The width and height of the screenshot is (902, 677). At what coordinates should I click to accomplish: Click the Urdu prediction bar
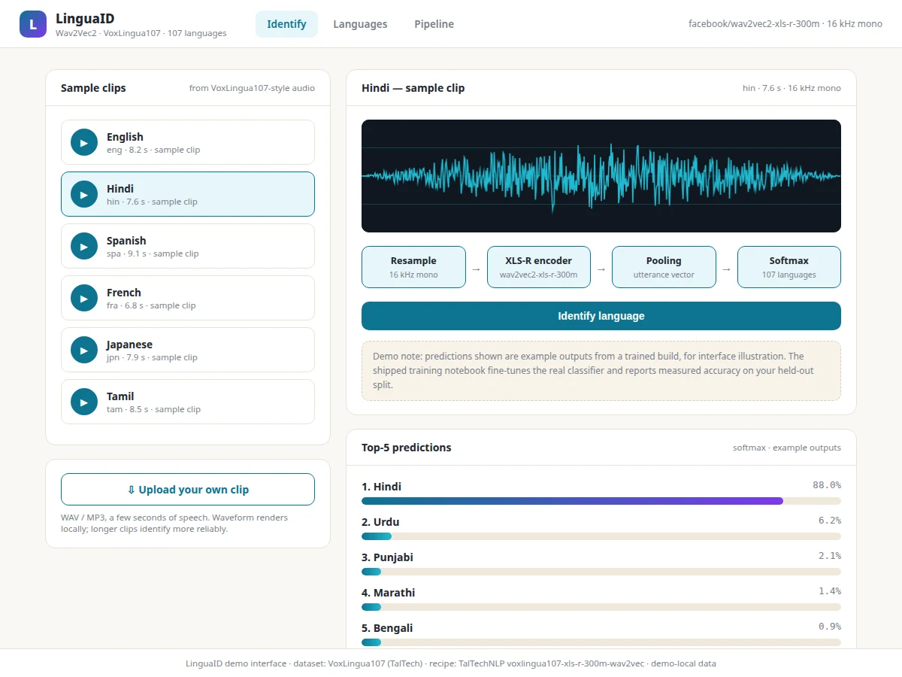(x=601, y=536)
